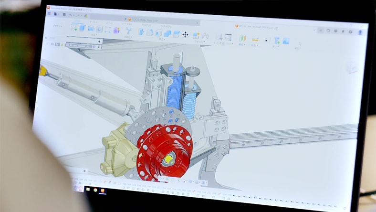376x212 pixels.
Task: Activate the Move/Copy cross-arrows tool
Action: point(185,34)
